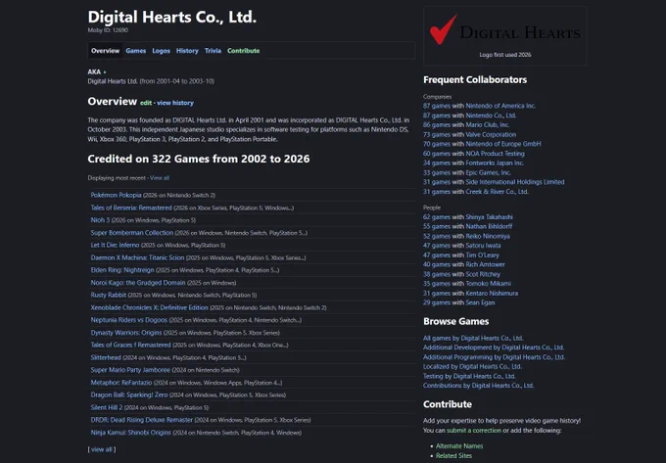This screenshot has height=463, width=666.
Task: Open DRDR: Dead Rising Deluxe Remaster
Action: click(141, 420)
